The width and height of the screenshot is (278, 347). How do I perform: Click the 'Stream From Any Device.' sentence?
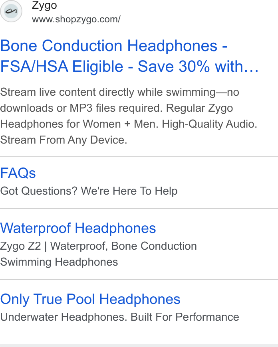tap(64, 140)
